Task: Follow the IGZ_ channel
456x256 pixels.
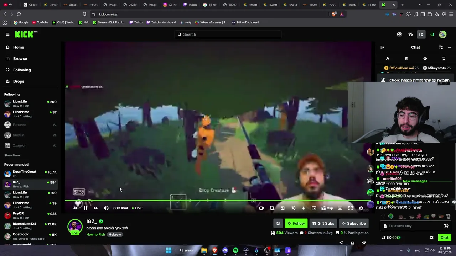Action: tap(296, 223)
